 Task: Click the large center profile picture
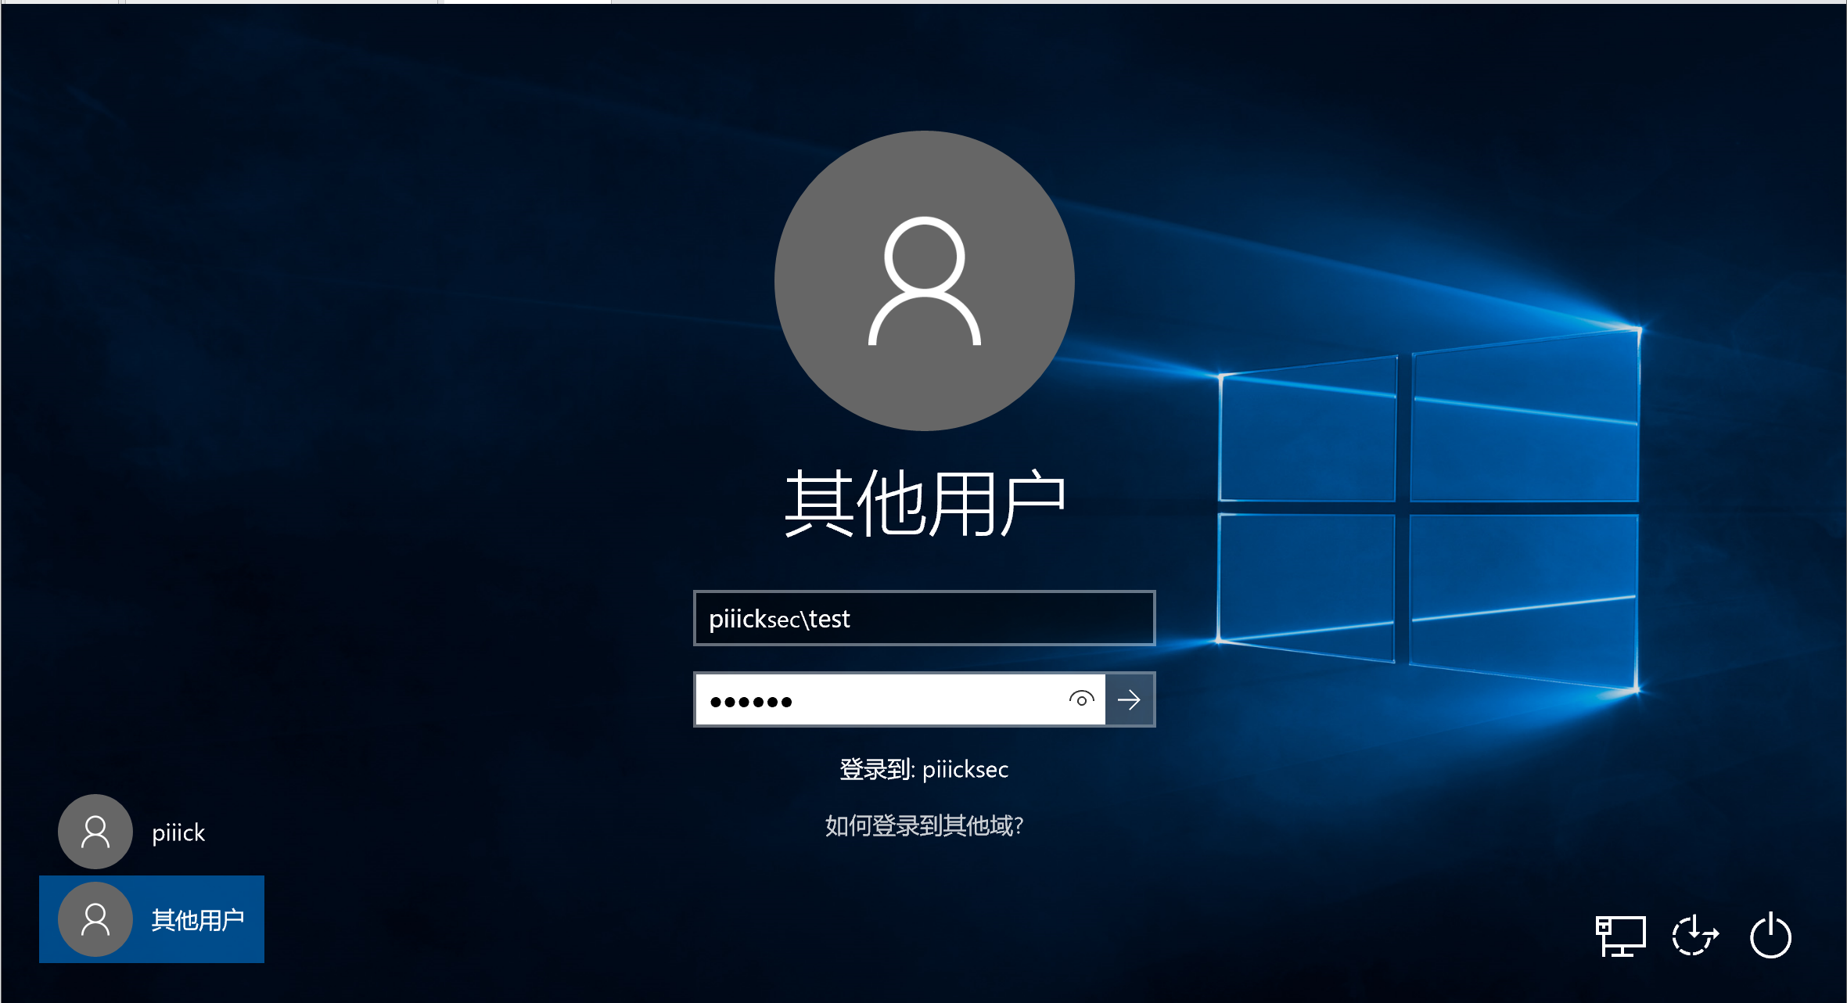click(924, 280)
